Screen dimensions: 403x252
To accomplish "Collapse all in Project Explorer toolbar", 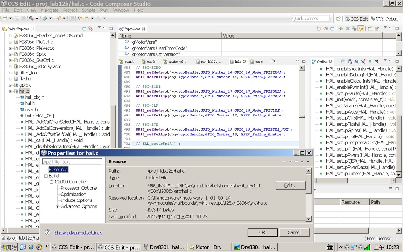I will point(84,29).
